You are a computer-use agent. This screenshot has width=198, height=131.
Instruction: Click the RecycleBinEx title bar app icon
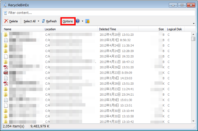click(x=5, y=5)
